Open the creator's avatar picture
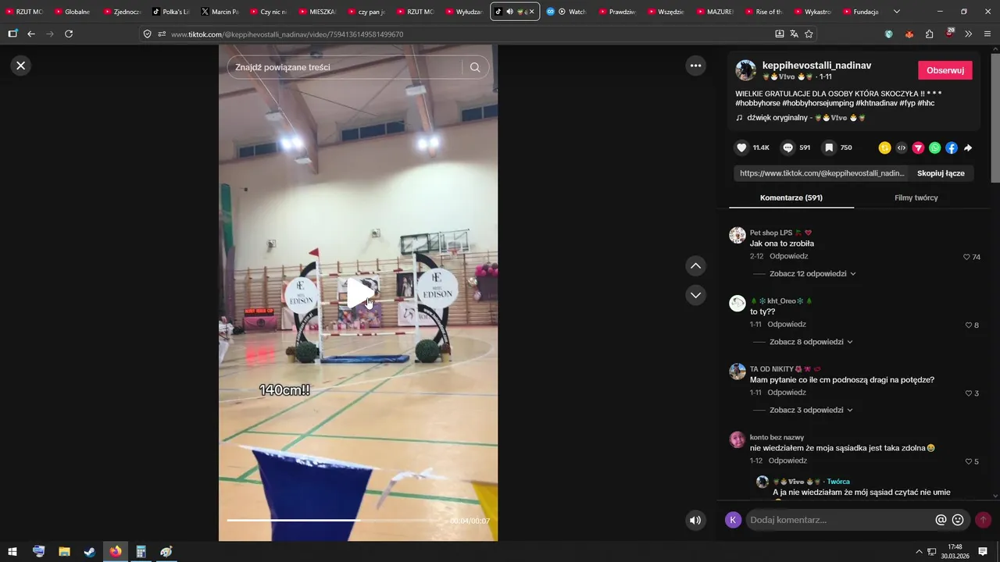The width and height of the screenshot is (1000, 562). point(745,70)
